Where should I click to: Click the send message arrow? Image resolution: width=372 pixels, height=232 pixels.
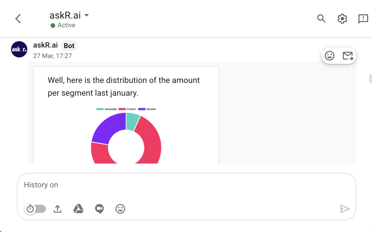345,209
